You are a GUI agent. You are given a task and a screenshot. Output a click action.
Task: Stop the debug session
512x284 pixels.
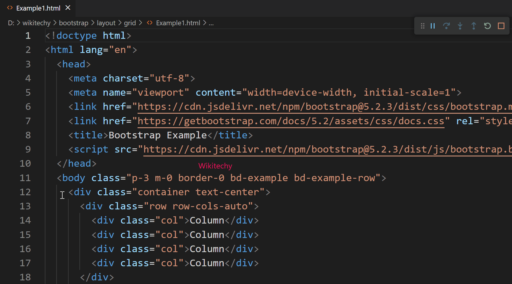(501, 26)
